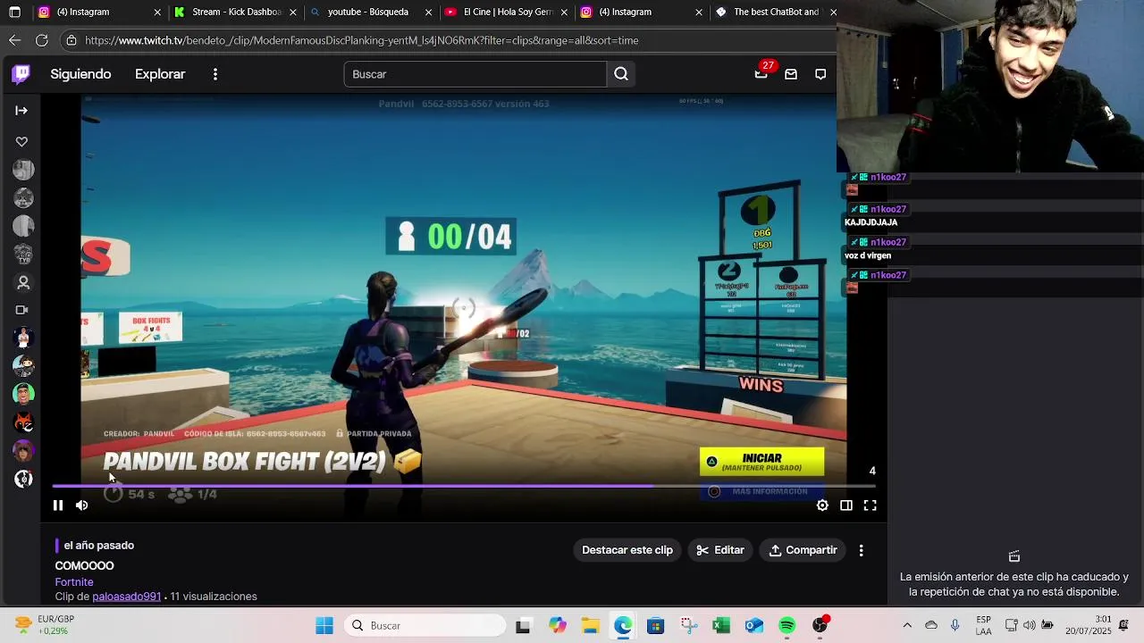The image size is (1144, 643).
Task: Mute the clip volume
Action: coord(82,505)
